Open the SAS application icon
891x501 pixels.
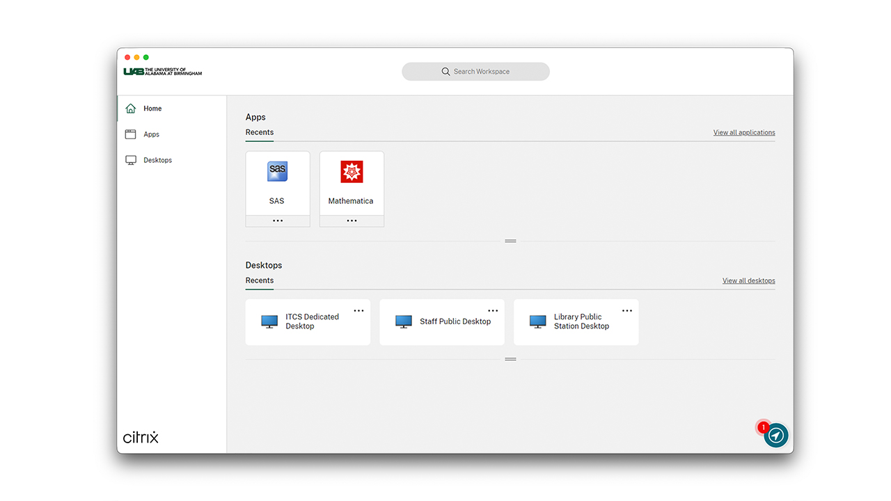pos(278,172)
